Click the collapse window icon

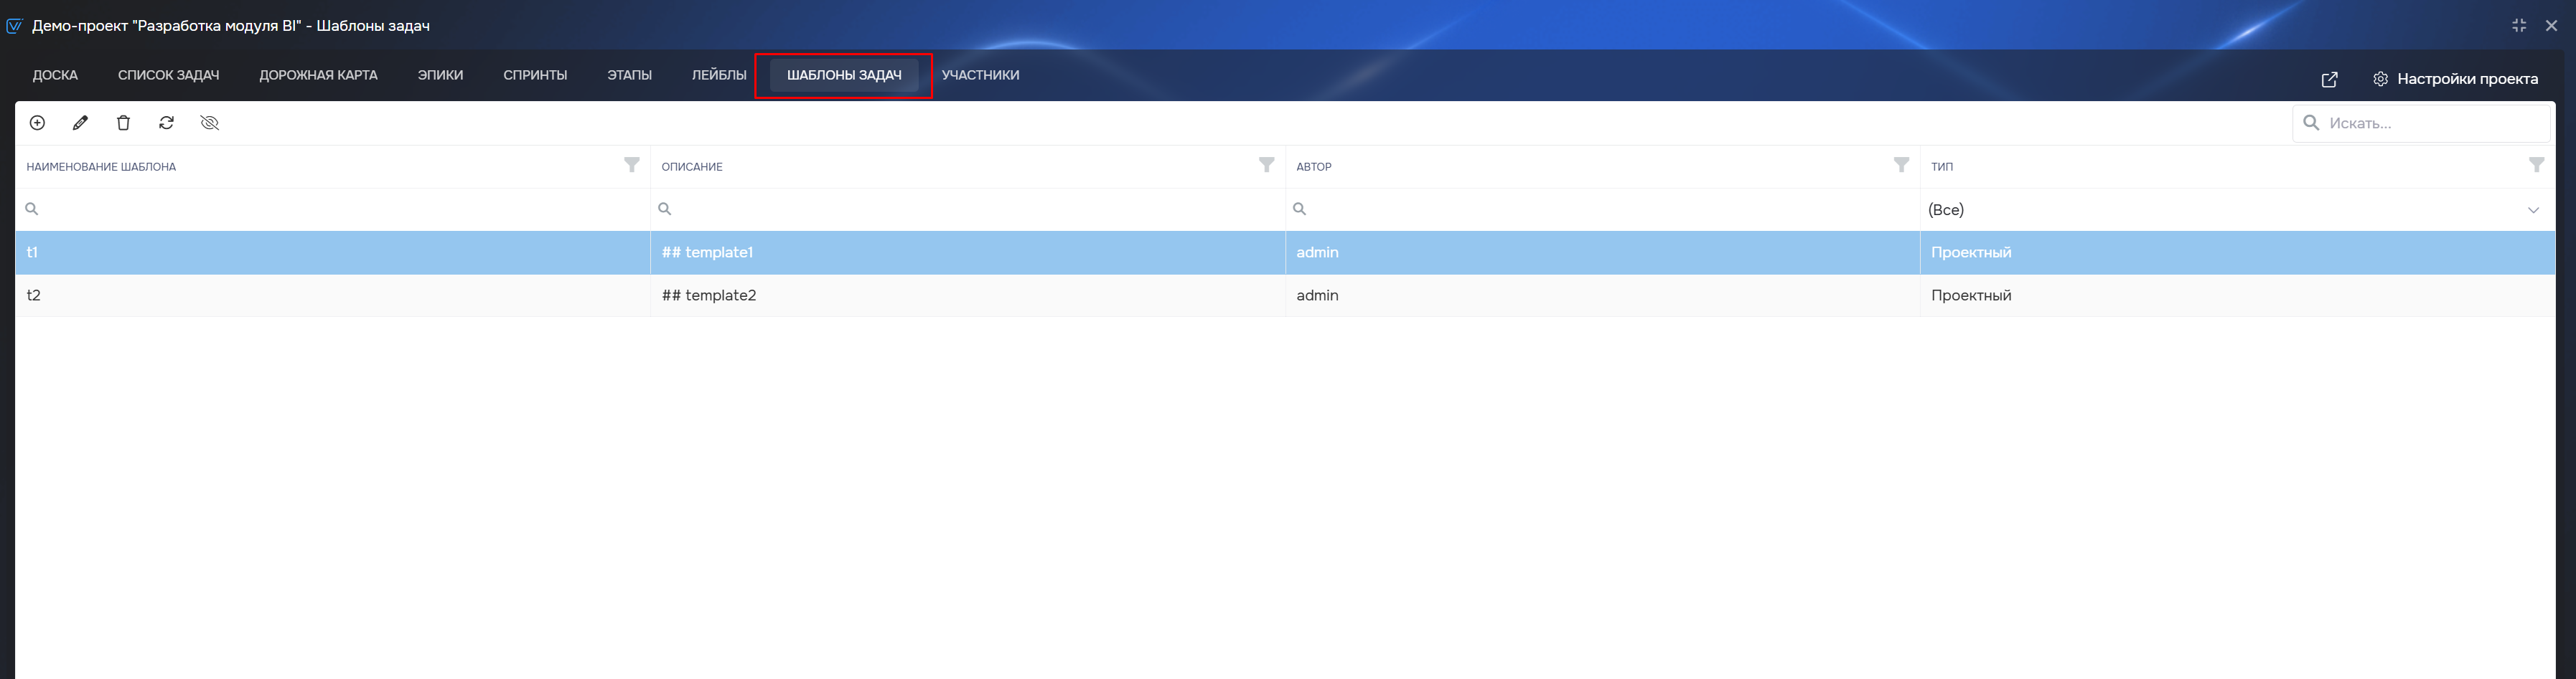2519,26
